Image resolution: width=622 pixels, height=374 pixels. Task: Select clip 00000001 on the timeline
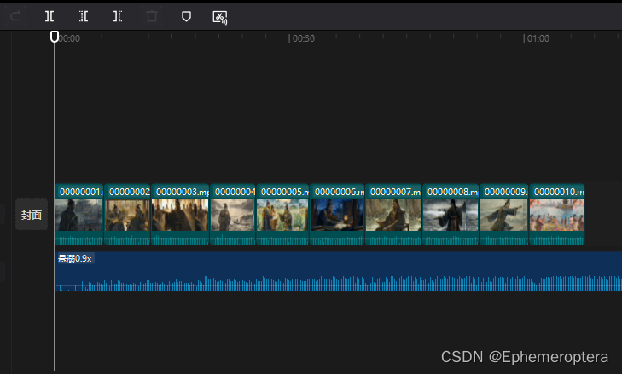point(79,215)
